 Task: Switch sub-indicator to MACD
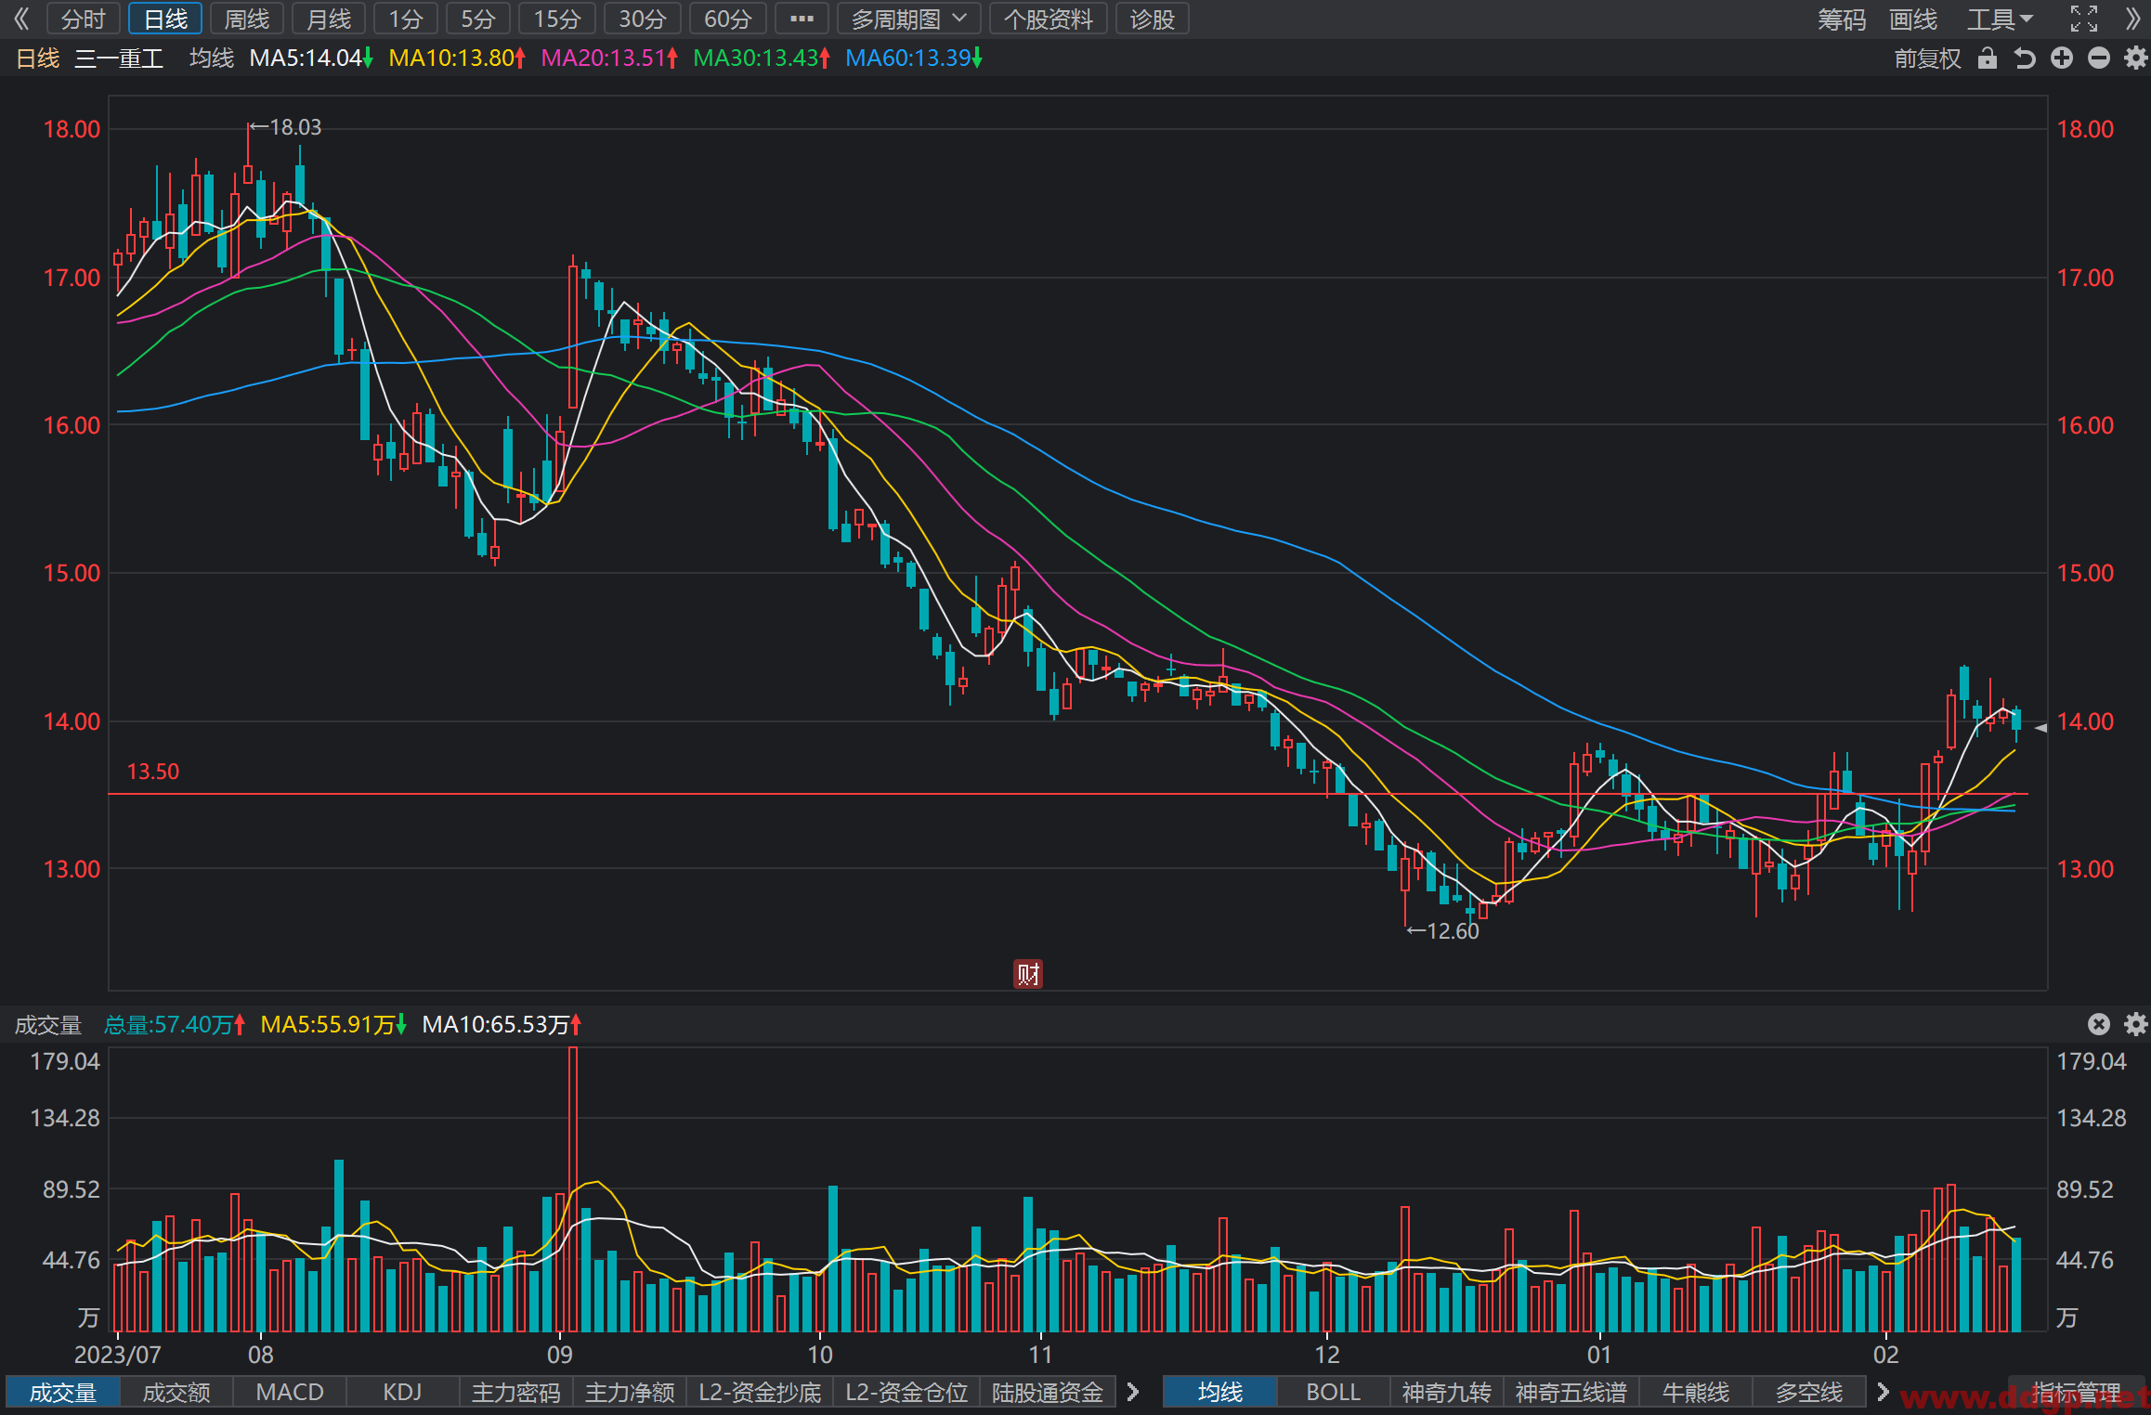[290, 1392]
